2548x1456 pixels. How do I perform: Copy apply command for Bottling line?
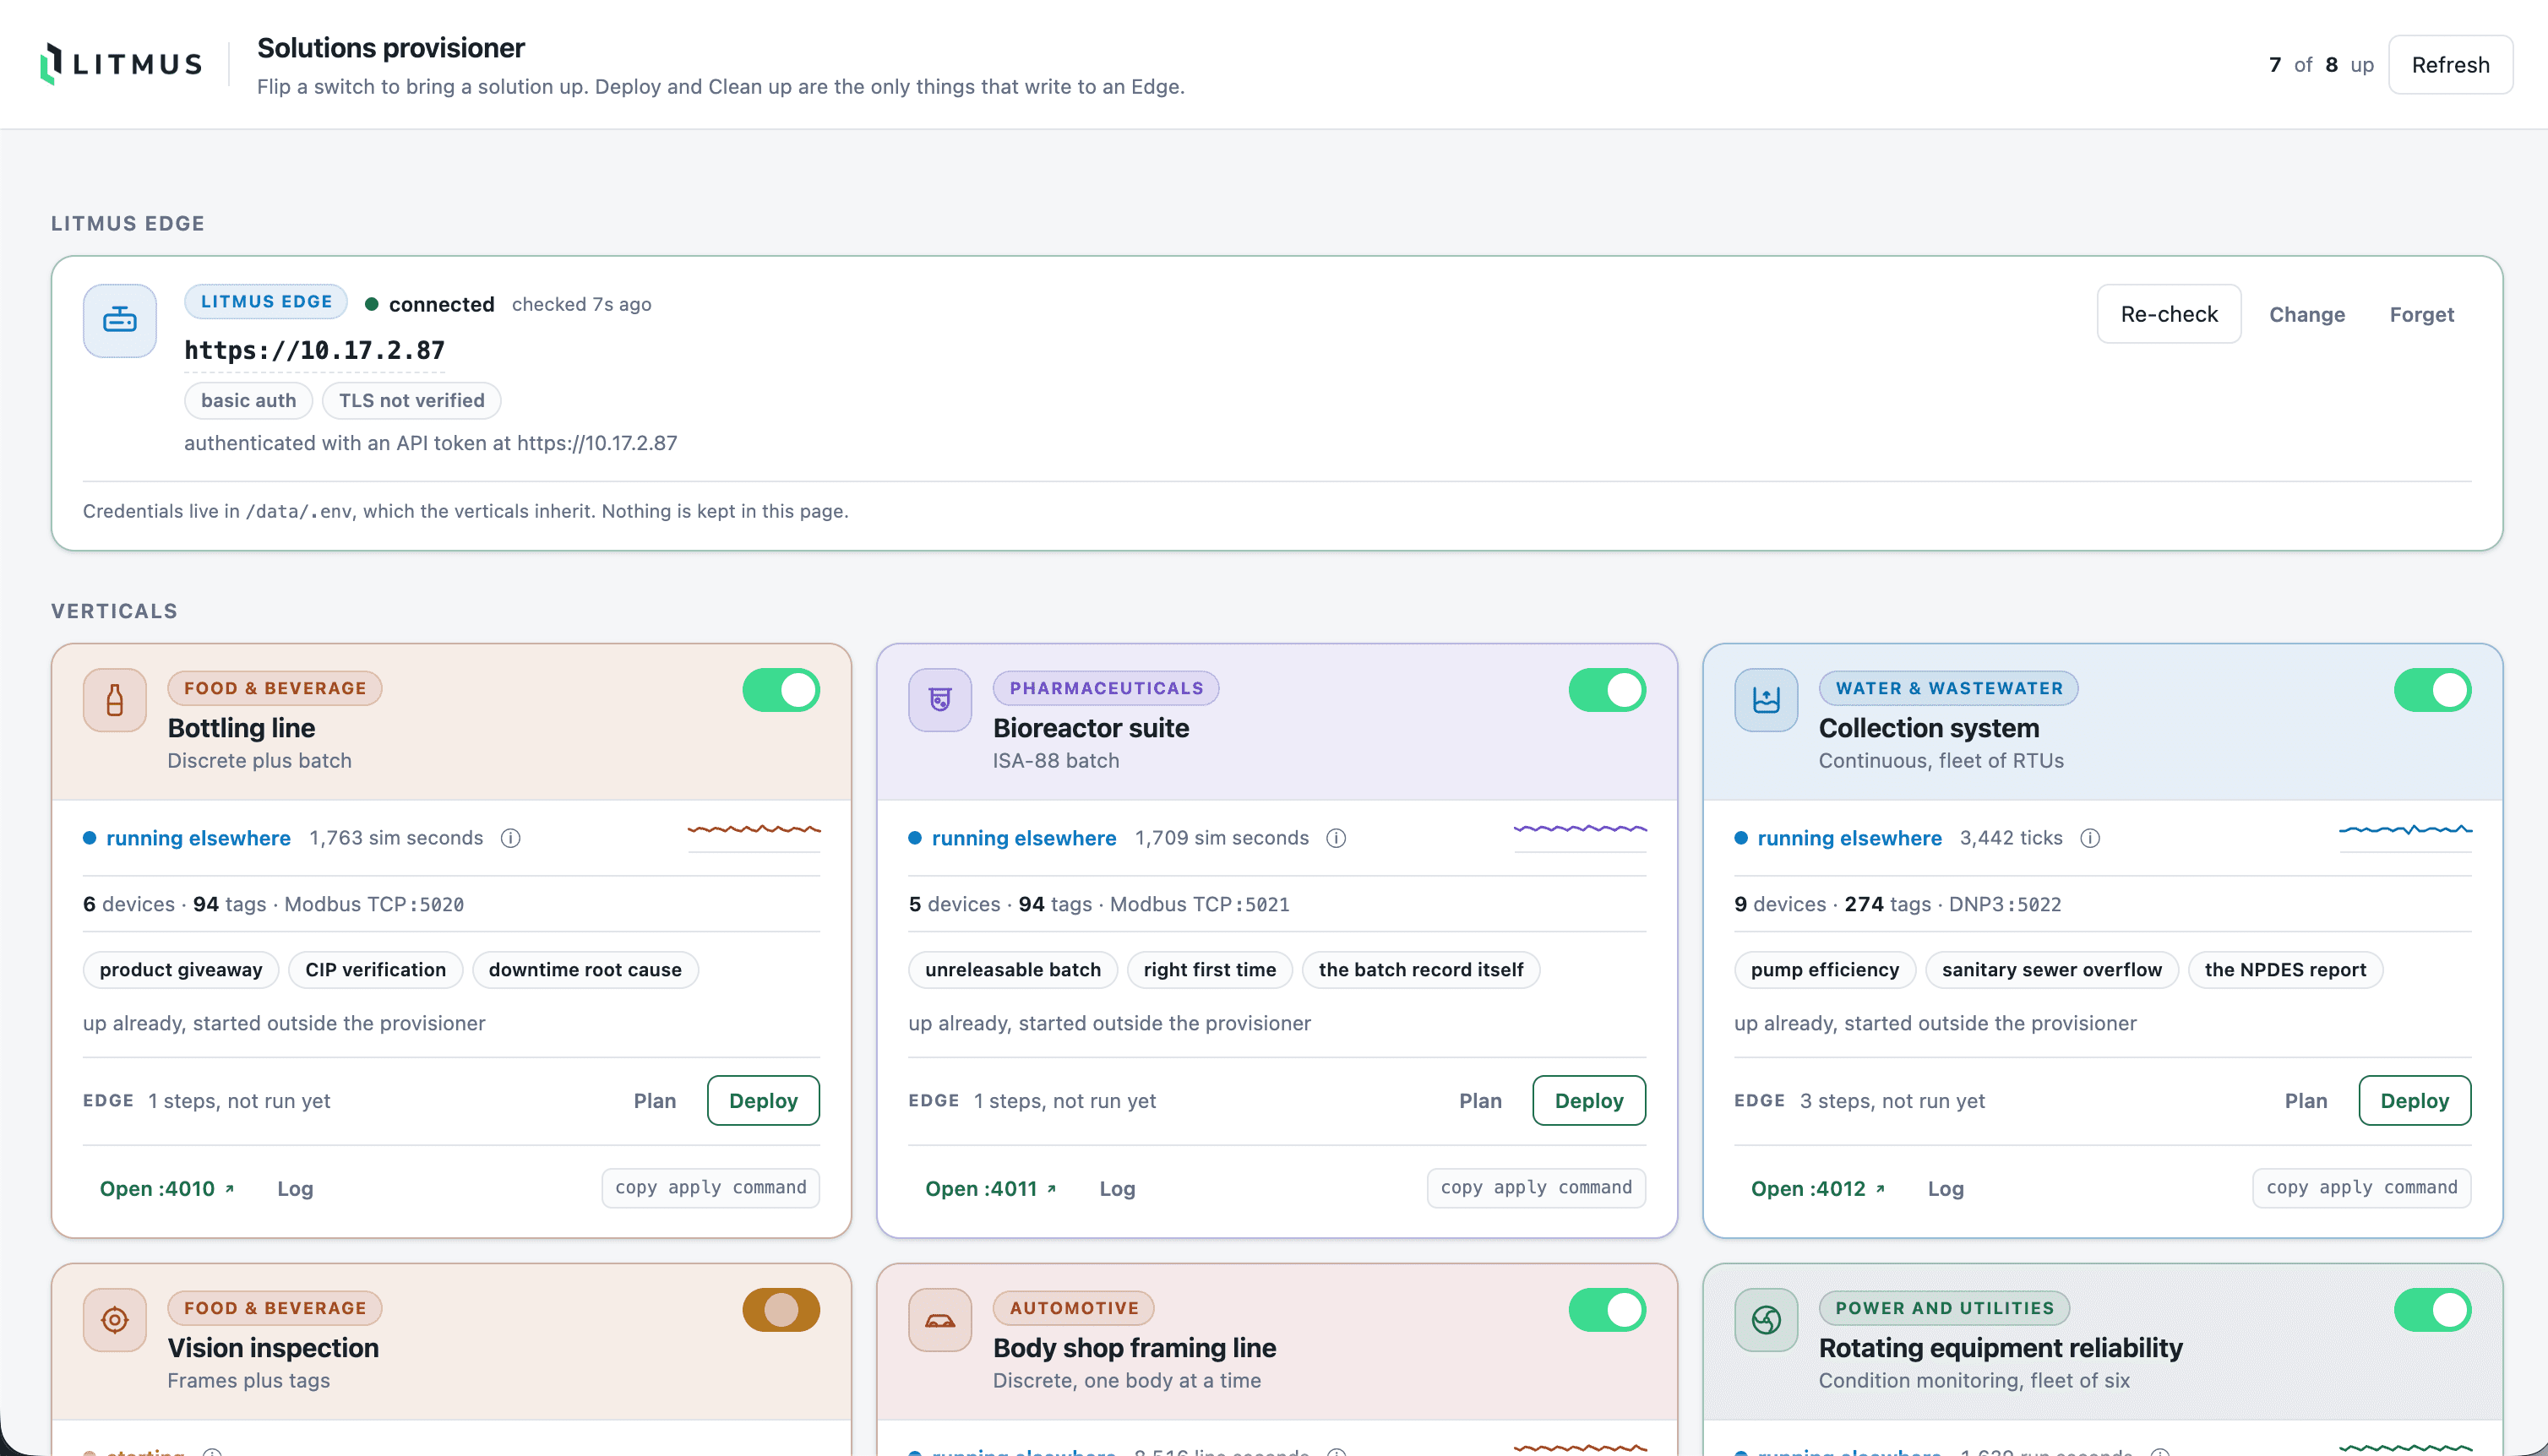click(710, 1187)
